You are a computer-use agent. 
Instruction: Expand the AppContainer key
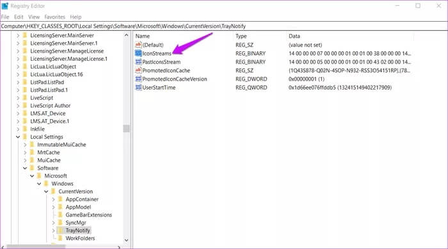coord(53,199)
